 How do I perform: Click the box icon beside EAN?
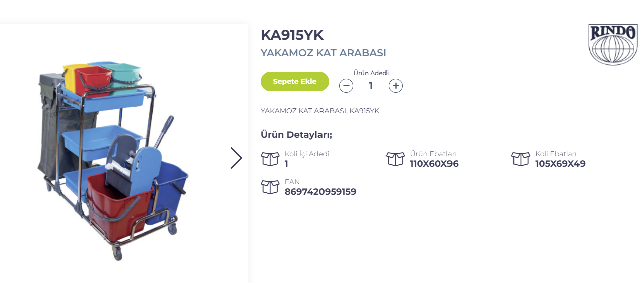pyautogui.click(x=270, y=187)
